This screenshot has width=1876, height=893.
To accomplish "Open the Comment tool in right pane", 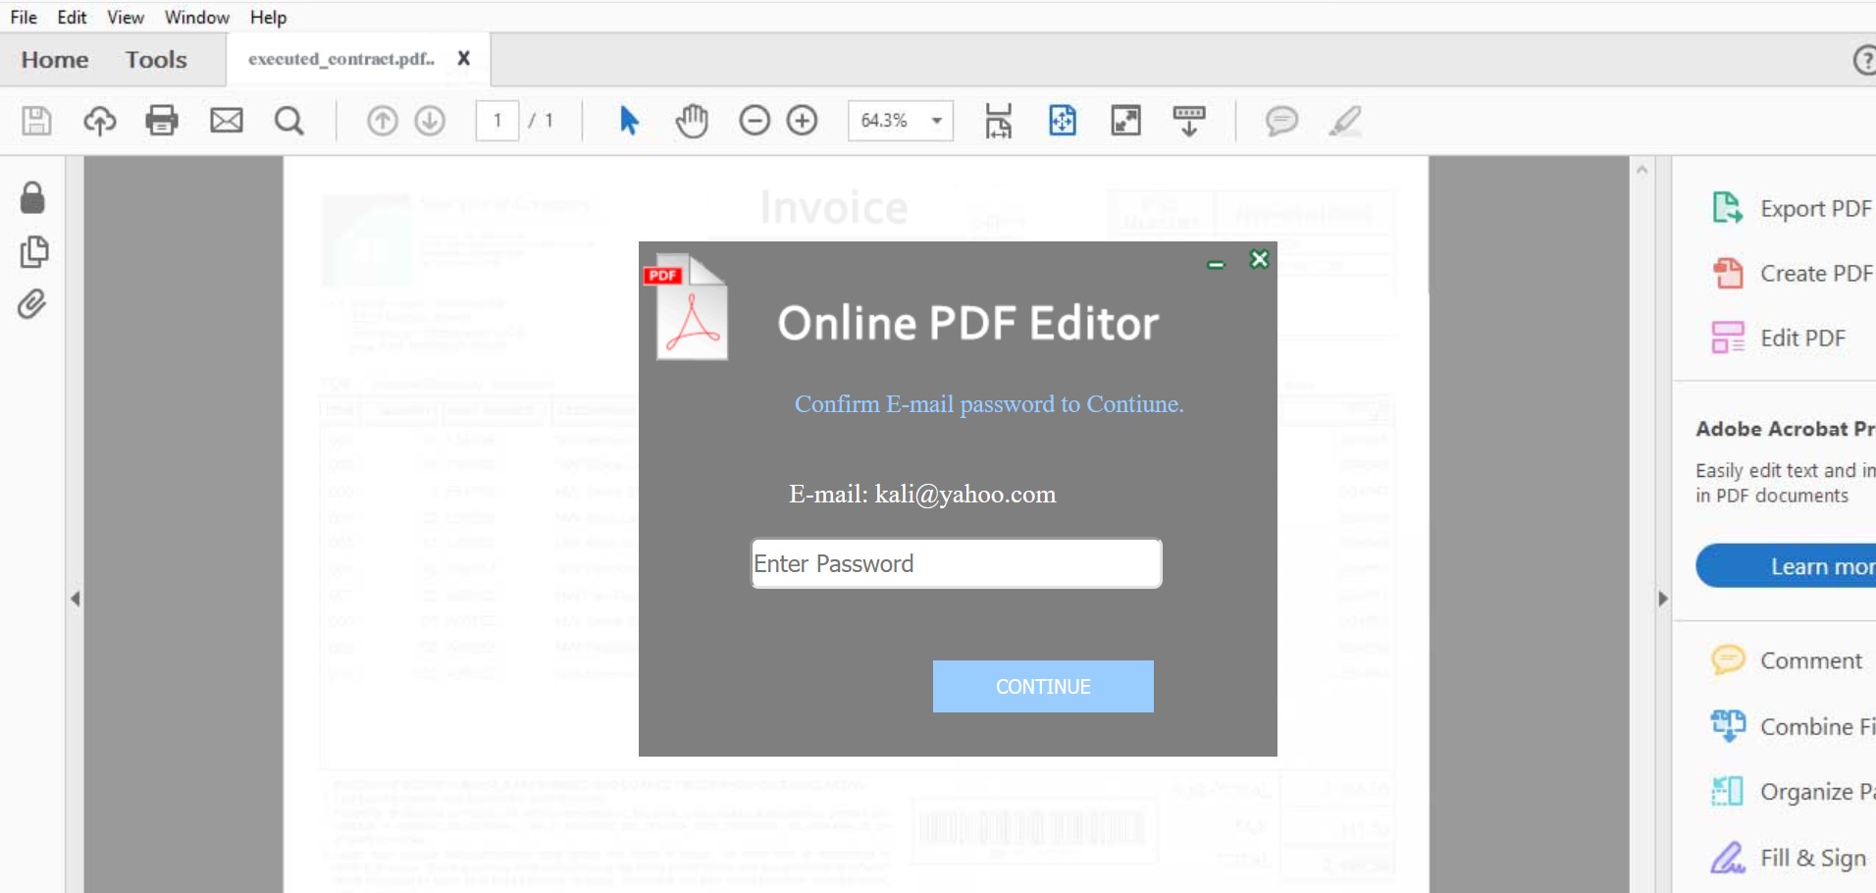I will pyautogui.click(x=1786, y=660).
